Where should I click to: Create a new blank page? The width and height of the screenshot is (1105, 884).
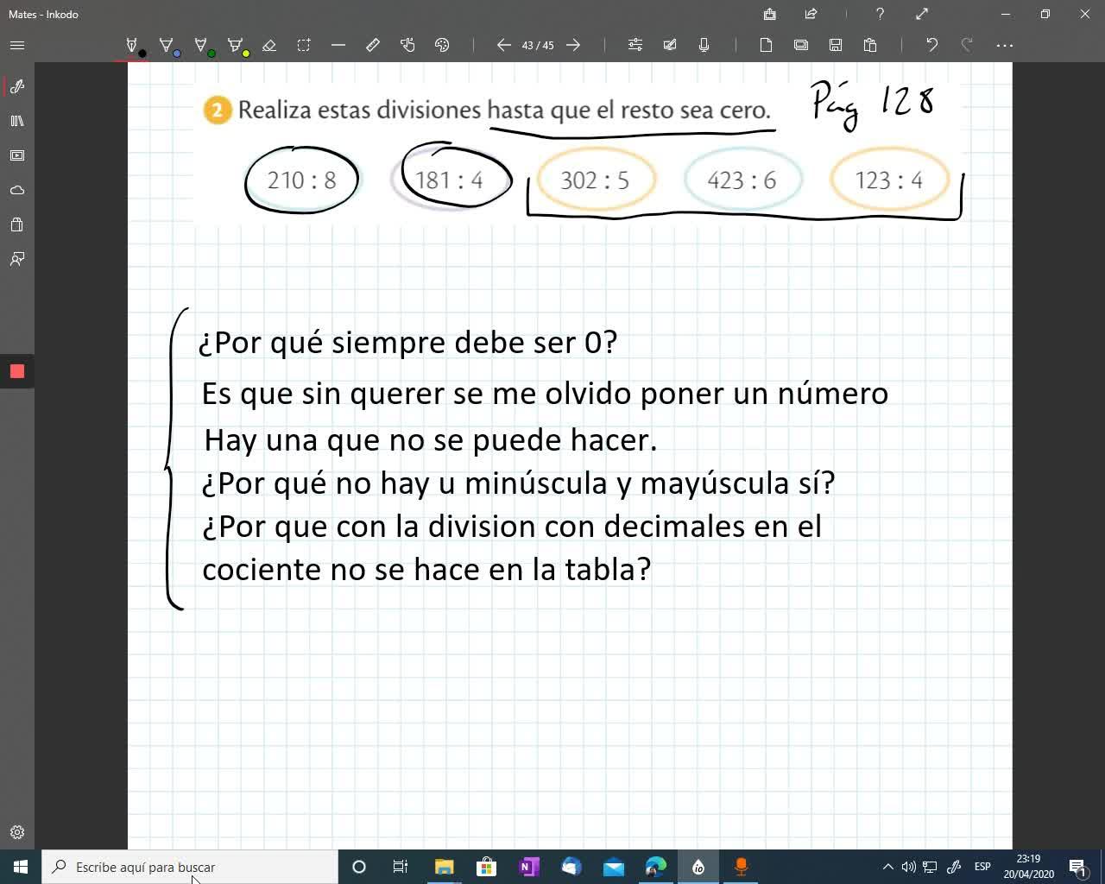coord(767,45)
